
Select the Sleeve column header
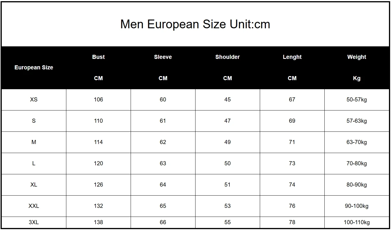pos(163,57)
